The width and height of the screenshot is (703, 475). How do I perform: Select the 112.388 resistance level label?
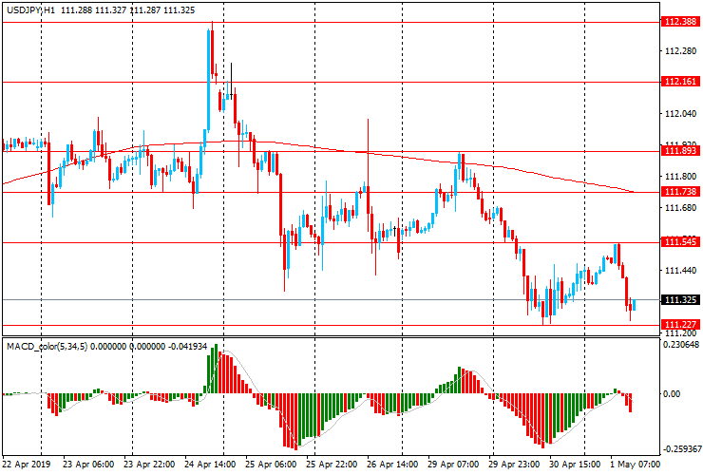[680, 22]
